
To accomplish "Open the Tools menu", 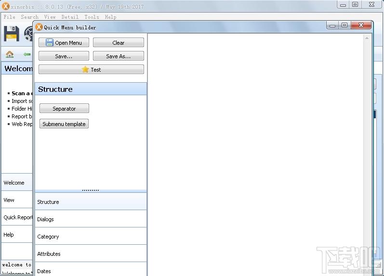I will tap(92, 17).
